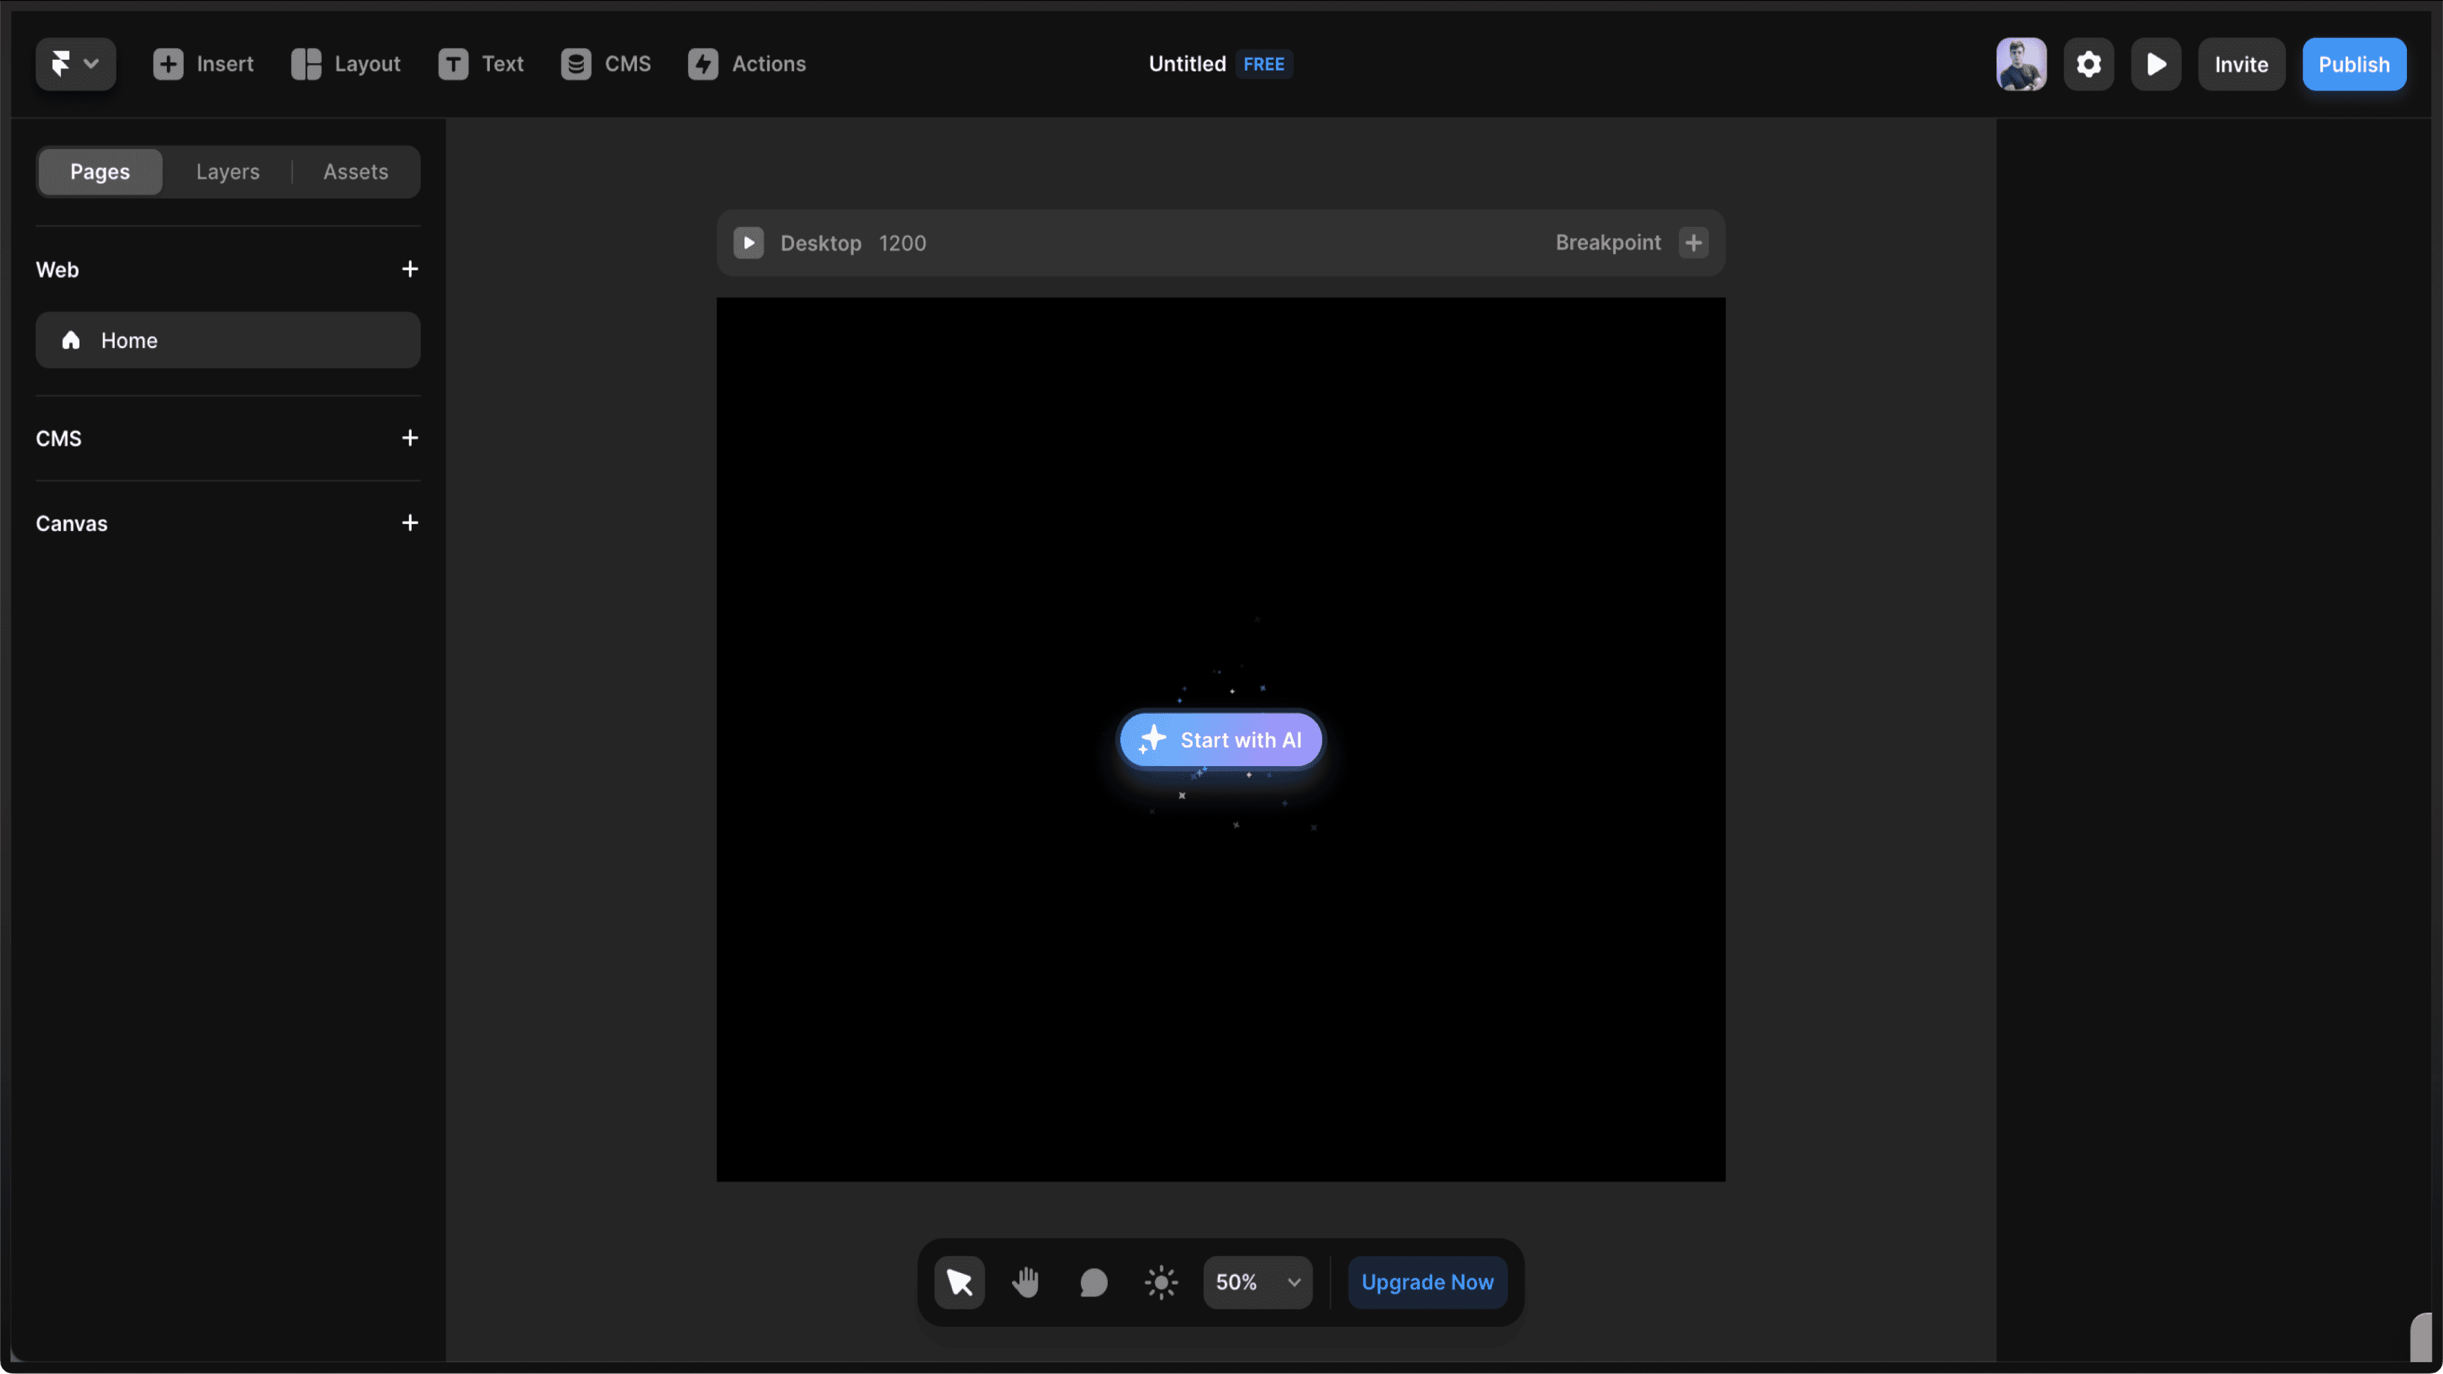Switch to the Layers tab
2443x1374 pixels.
pos(228,171)
